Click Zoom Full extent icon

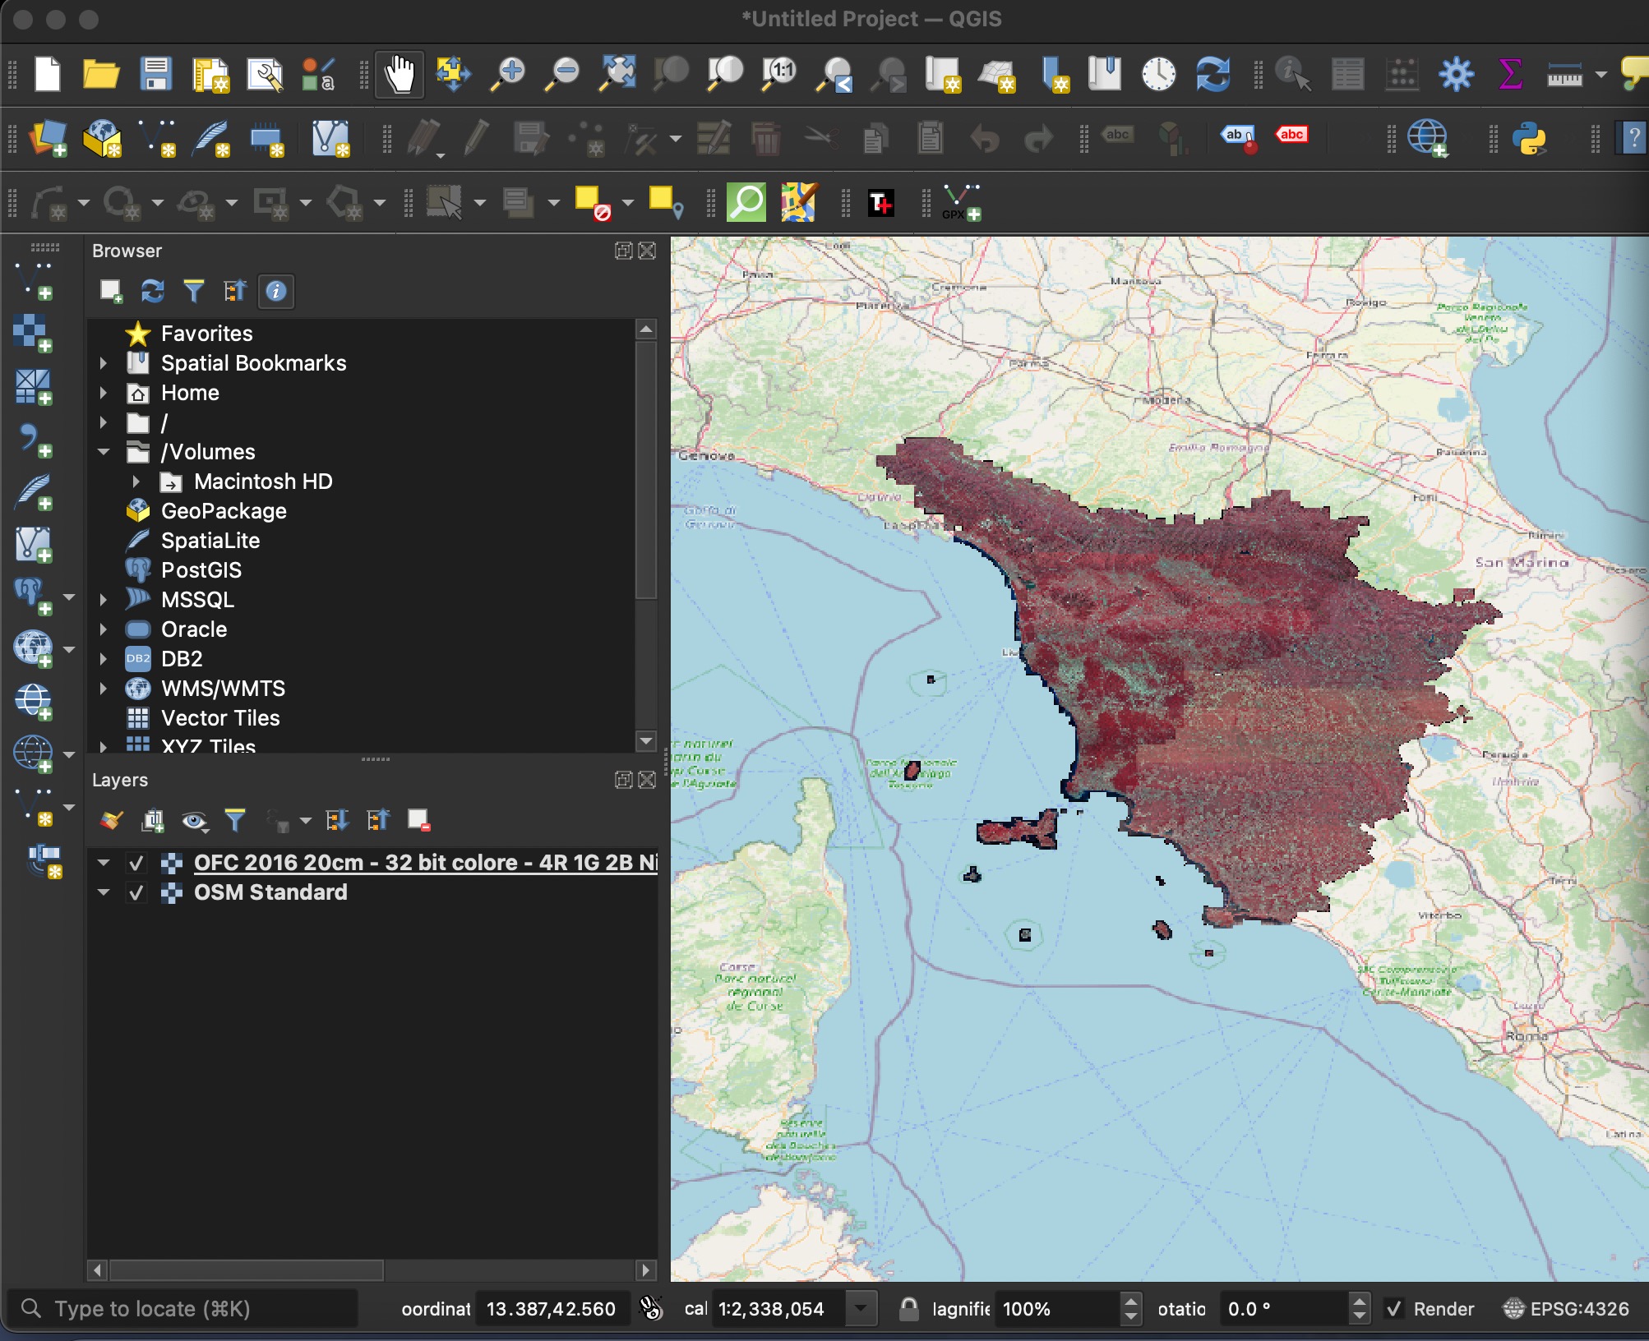click(x=617, y=75)
